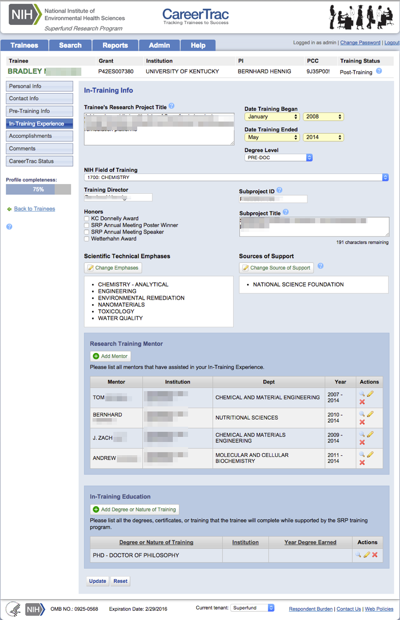The width and height of the screenshot is (400, 620).
Task: Check the KC Donnelly Award honor
Action: point(86,219)
